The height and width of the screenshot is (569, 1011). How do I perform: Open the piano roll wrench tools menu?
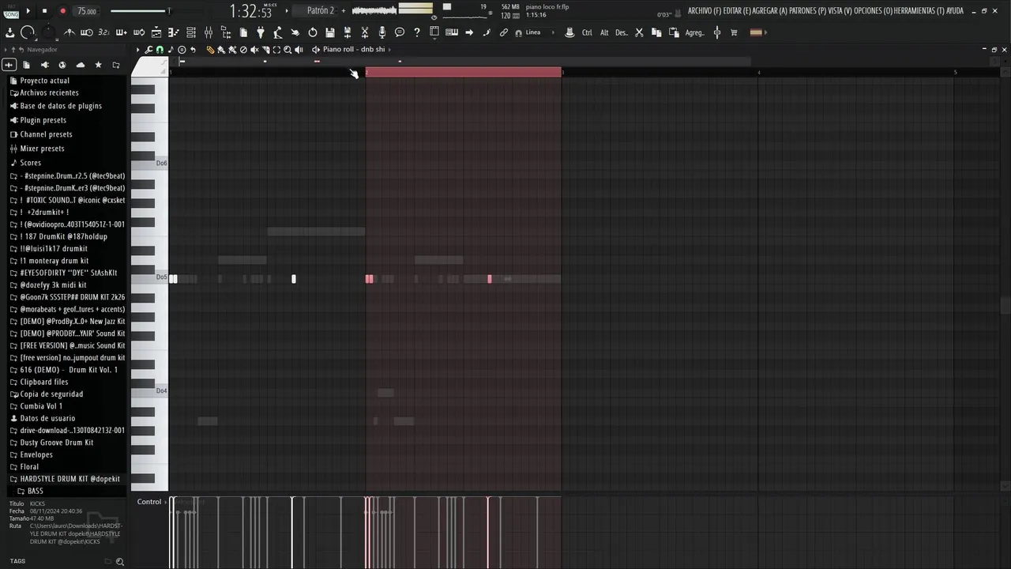coord(148,50)
